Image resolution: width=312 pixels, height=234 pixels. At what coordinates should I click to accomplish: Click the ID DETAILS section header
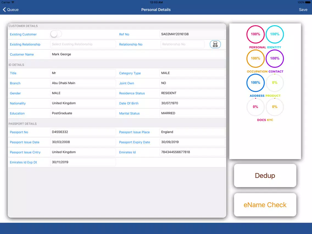tap(16, 65)
